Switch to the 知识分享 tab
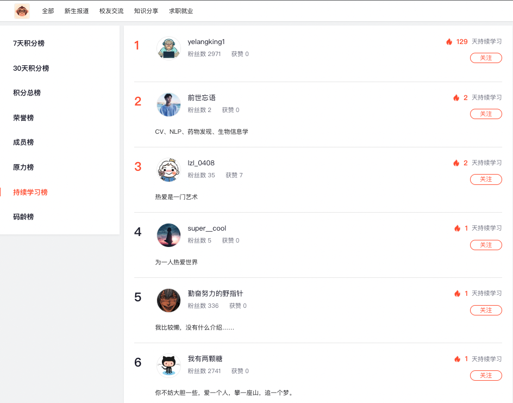 [x=146, y=11]
